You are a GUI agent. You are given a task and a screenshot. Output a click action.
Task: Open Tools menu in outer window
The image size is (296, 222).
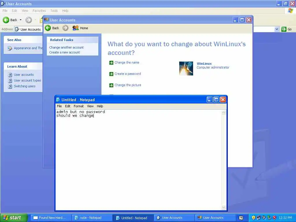pos(54,11)
